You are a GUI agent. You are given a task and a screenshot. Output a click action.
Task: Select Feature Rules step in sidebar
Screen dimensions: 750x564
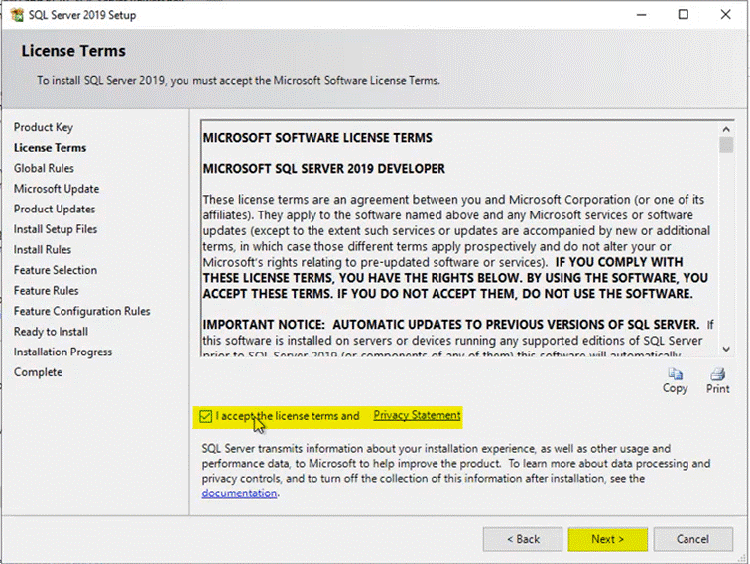(47, 291)
